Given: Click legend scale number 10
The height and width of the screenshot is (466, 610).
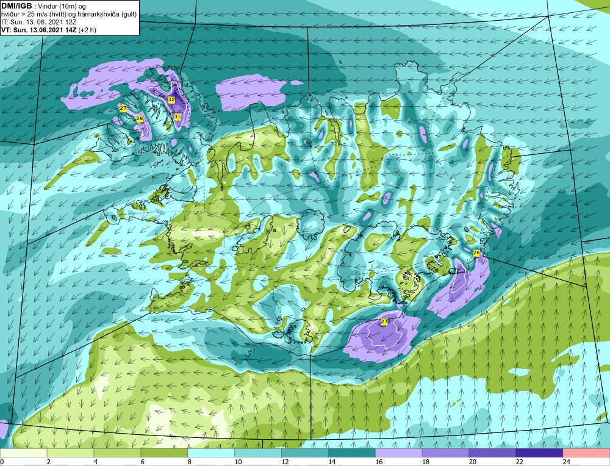Looking at the screenshot, I should click(238, 462).
